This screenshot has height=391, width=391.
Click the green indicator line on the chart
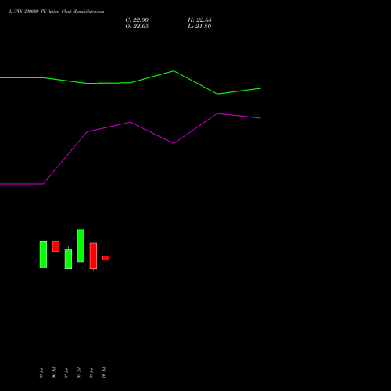131,82
